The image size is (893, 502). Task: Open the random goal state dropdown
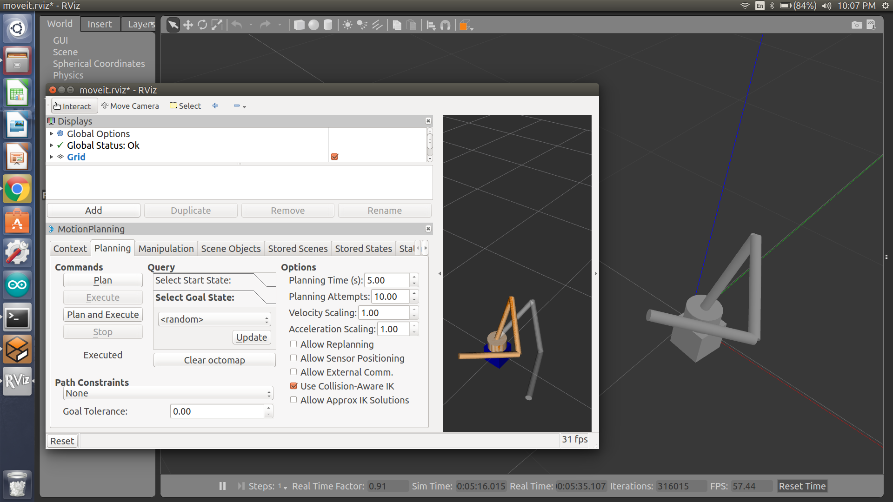click(x=214, y=319)
